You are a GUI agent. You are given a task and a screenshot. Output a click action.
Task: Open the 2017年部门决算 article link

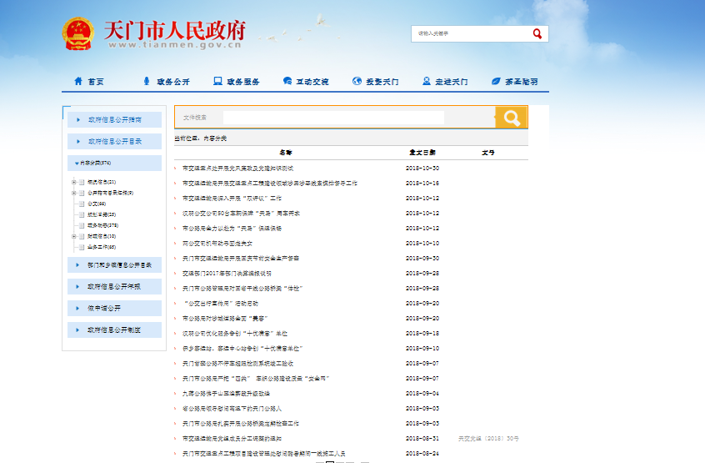pyautogui.click(x=227, y=273)
